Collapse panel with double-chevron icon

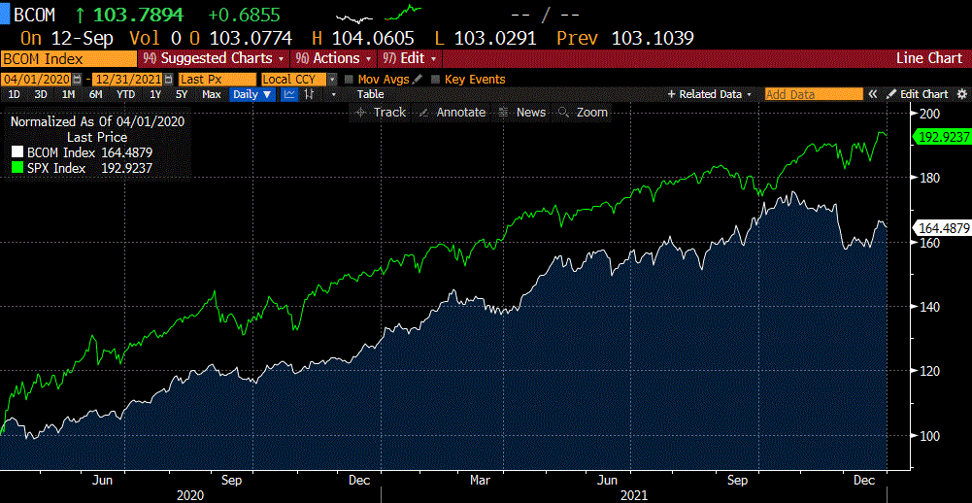[873, 94]
